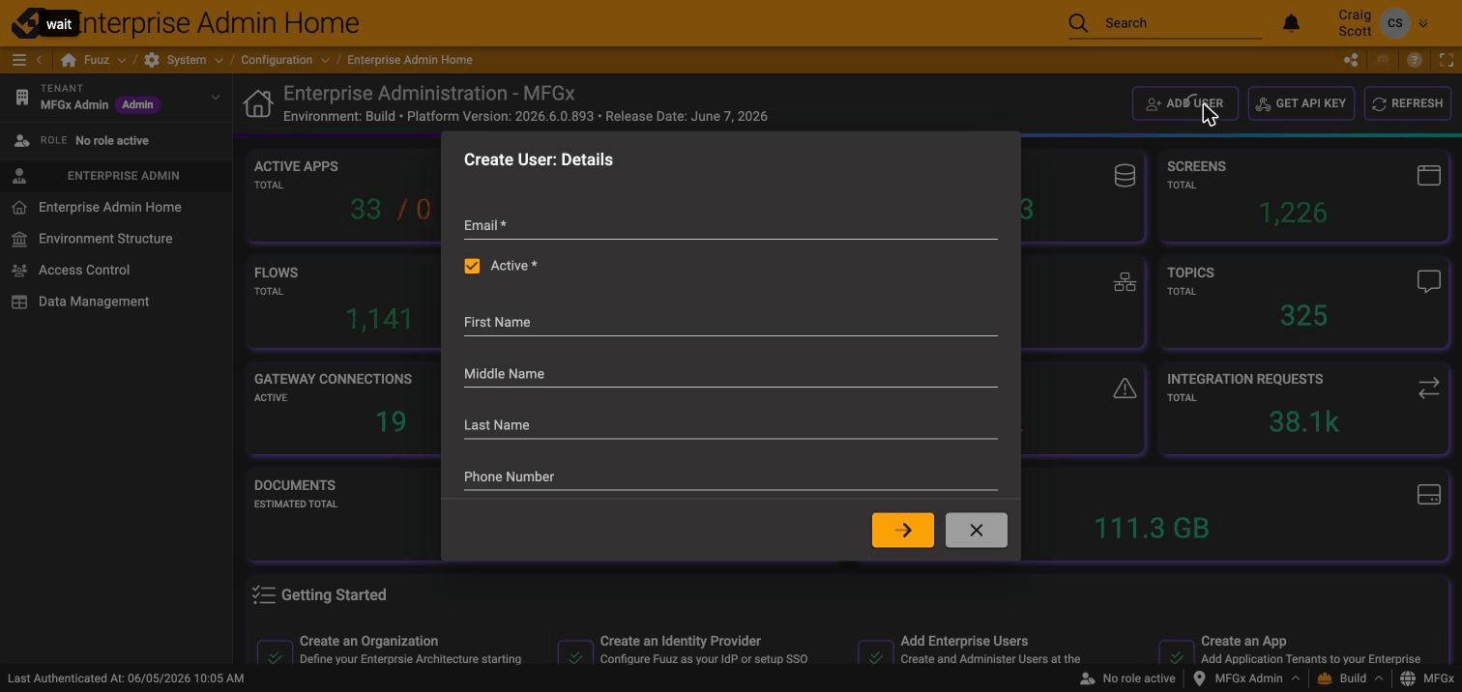Enter fullscreen mode via expand icon
Screen dimensions: 1462x692
[1447, 60]
